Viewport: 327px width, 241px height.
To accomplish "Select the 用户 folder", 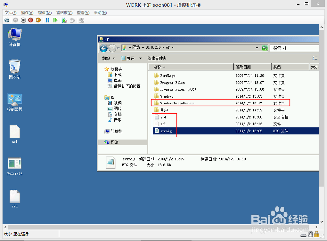I will (x=161, y=110).
